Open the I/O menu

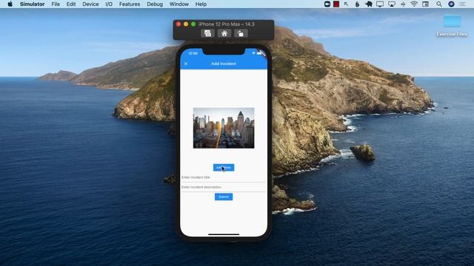[109, 4]
